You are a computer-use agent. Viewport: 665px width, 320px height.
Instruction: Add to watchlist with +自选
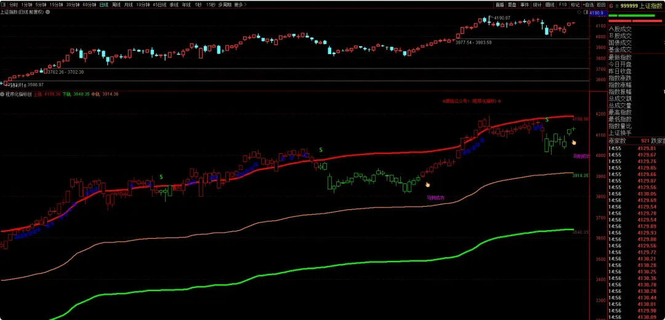[588, 5]
